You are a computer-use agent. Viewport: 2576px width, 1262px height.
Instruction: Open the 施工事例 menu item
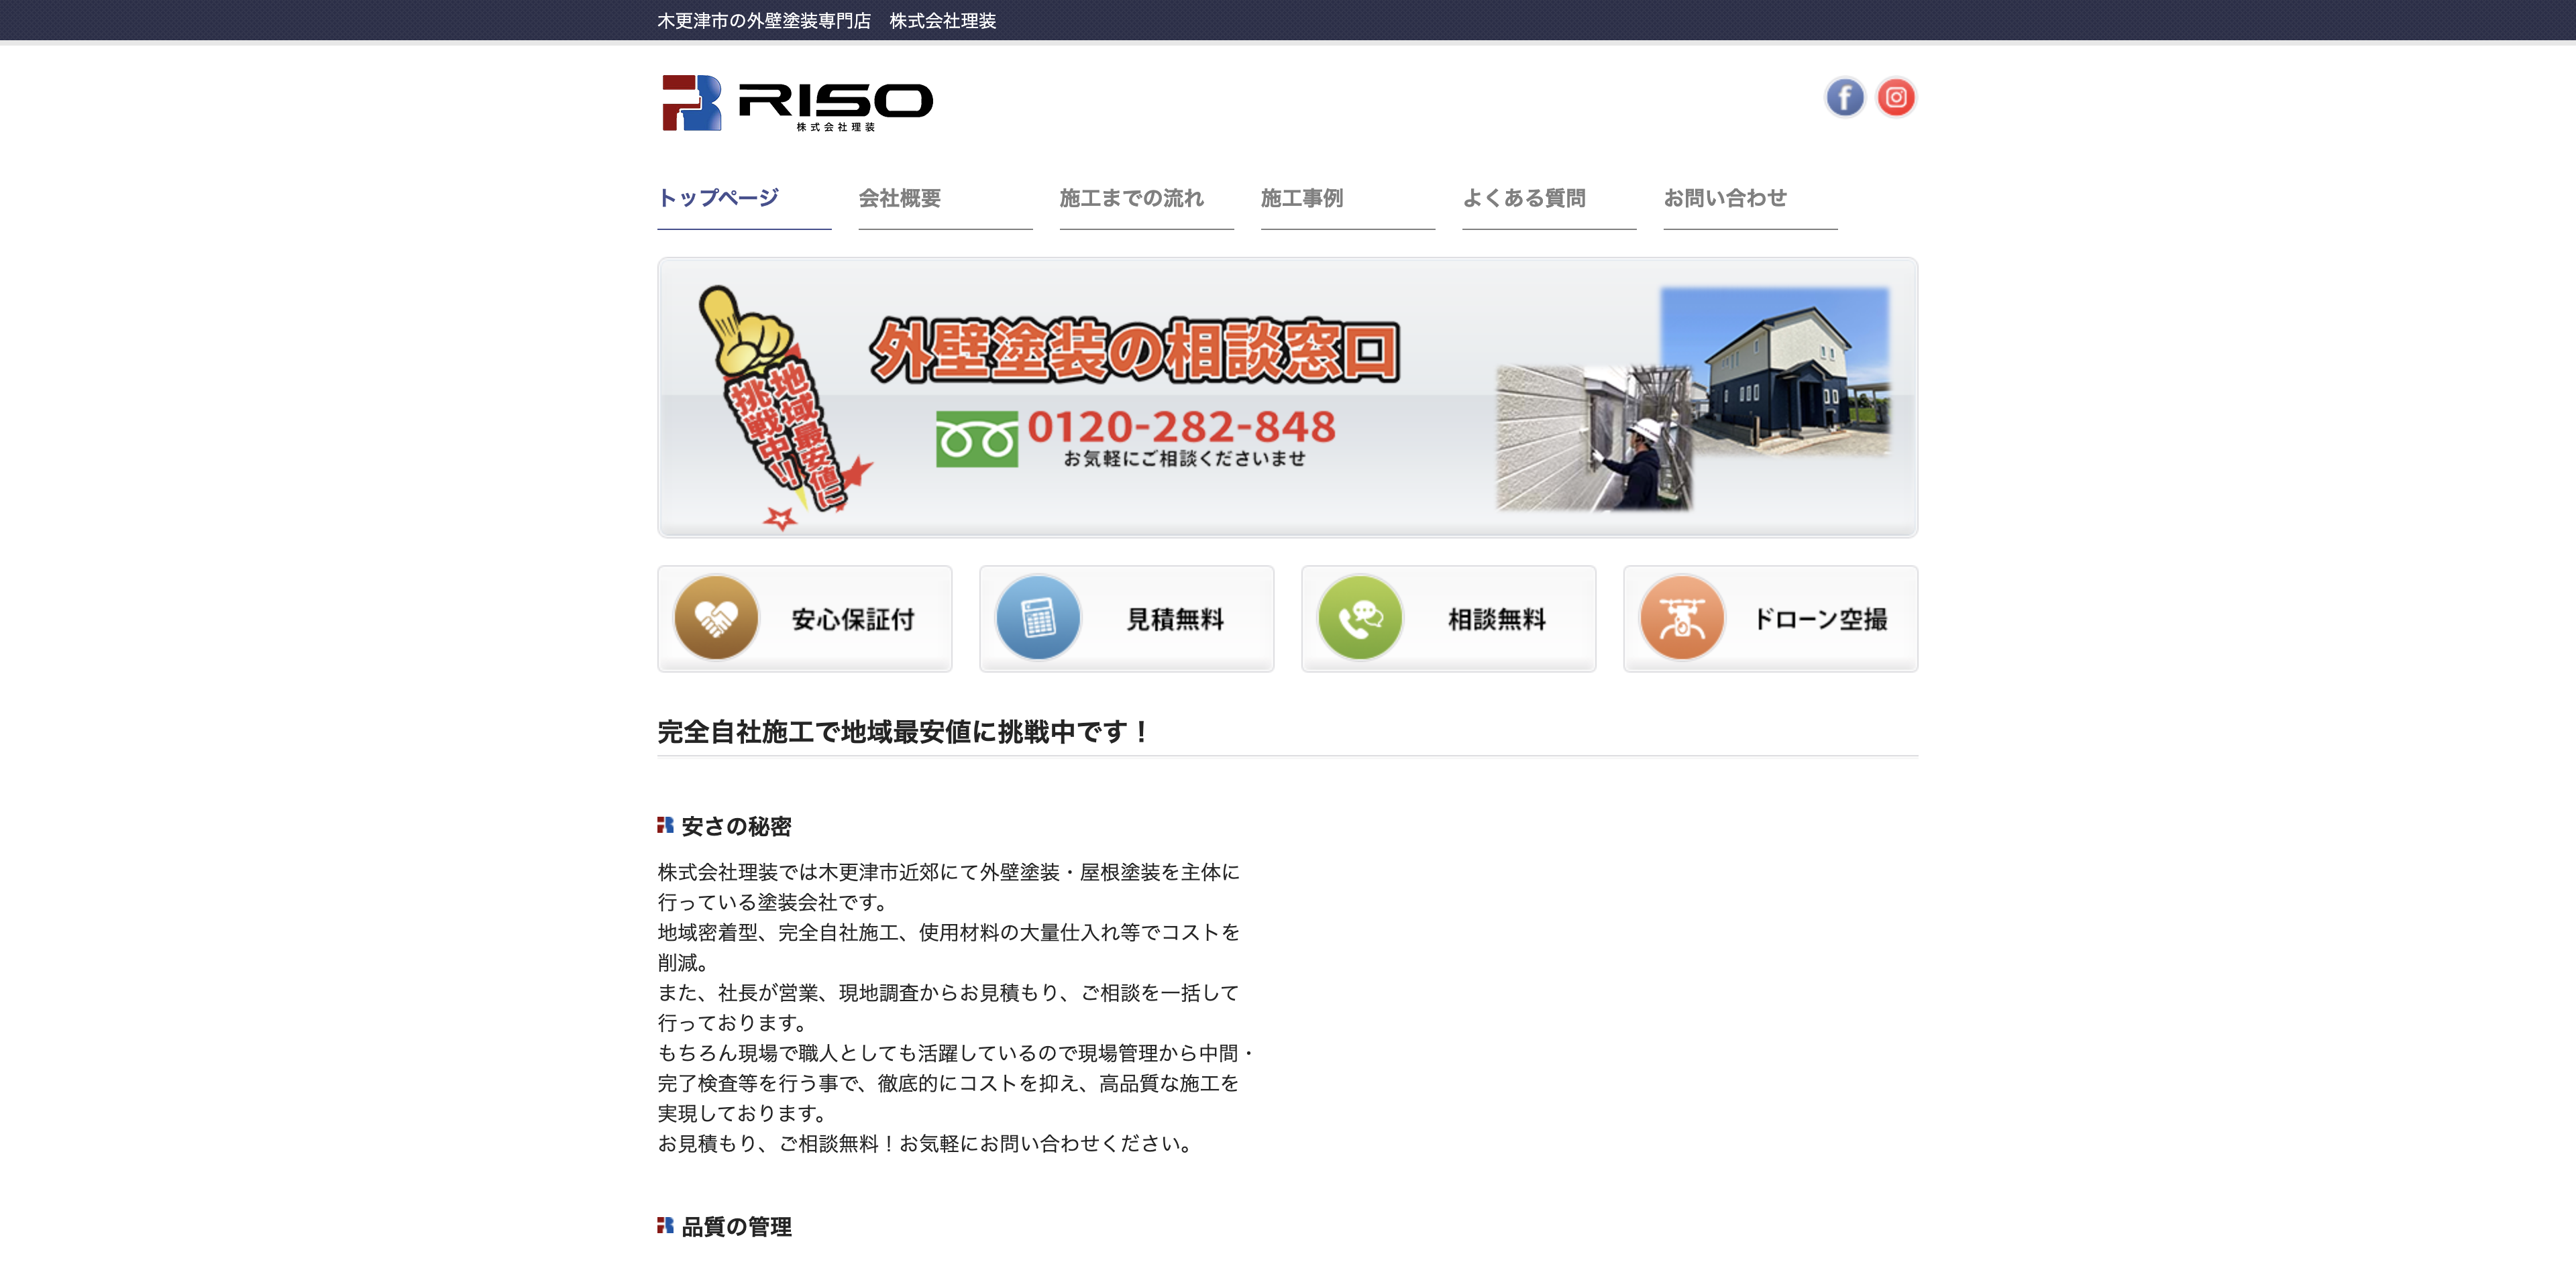[1348, 200]
